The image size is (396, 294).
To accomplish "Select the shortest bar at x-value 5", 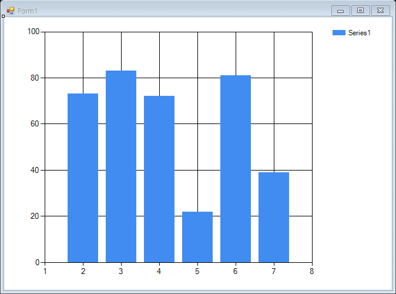I will coord(197,237).
